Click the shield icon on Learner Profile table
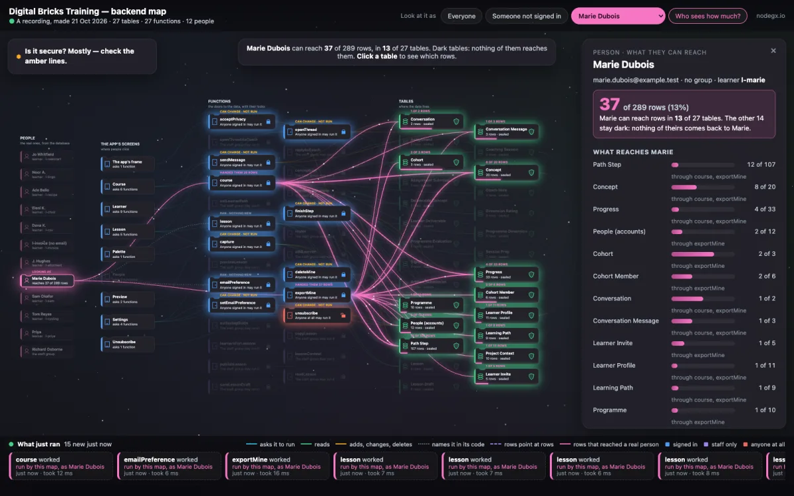This screenshot has width=794, height=496. point(531,315)
